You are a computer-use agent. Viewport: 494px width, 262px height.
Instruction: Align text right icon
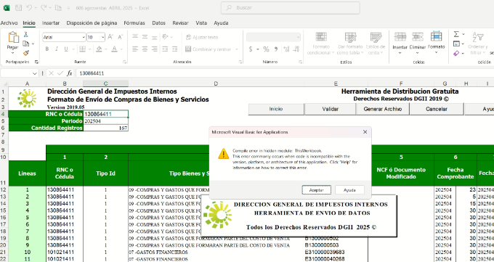(154, 49)
